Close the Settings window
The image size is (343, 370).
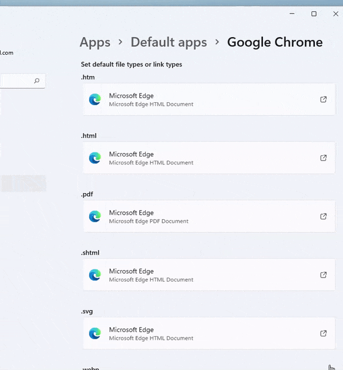point(336,14)
